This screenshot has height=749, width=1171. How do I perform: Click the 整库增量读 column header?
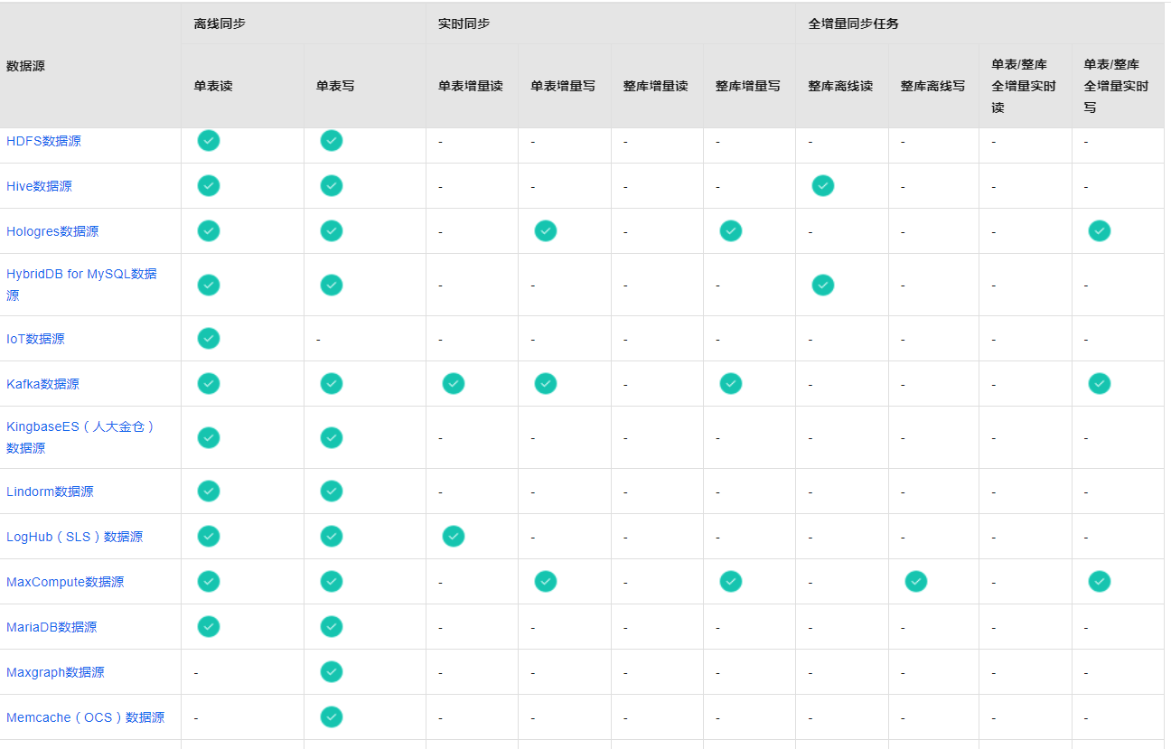point(657,86)
